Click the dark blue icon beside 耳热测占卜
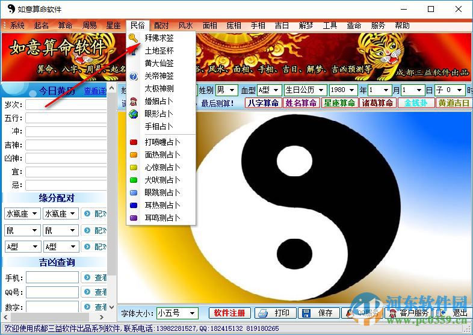This screenshot has width=473, height=335. (x=134, y=205)
